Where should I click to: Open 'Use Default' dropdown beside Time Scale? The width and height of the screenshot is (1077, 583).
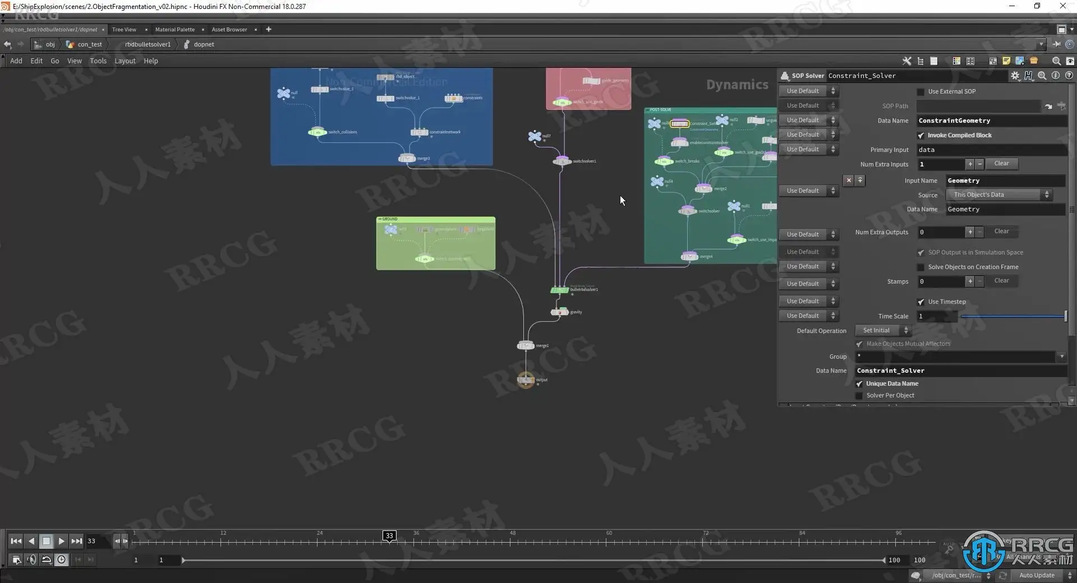808,316
